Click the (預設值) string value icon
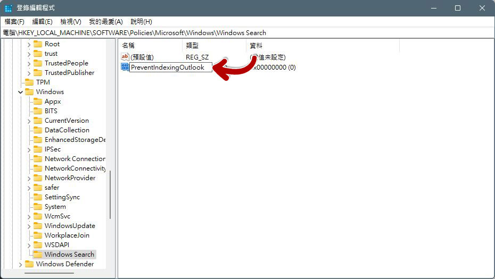 tap(125, 57)
